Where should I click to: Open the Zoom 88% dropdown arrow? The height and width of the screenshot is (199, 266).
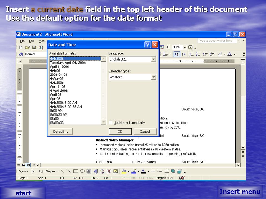click(x=185, y=48)
